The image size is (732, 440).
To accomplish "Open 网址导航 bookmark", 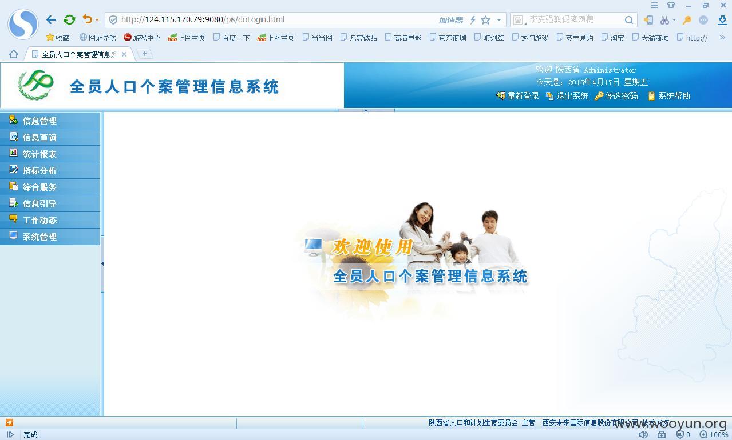I will (98, 38).
